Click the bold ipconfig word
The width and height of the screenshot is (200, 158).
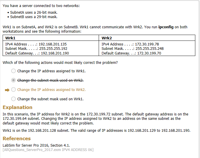166,27
